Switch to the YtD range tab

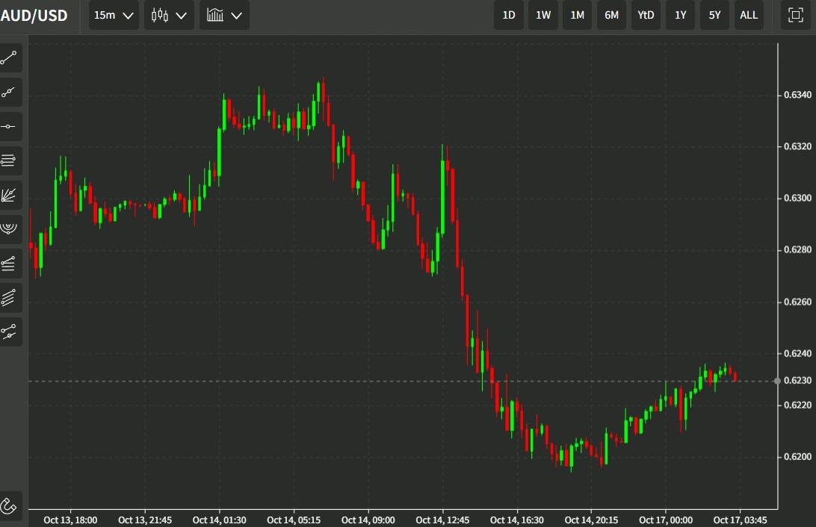tap(646, 15)
